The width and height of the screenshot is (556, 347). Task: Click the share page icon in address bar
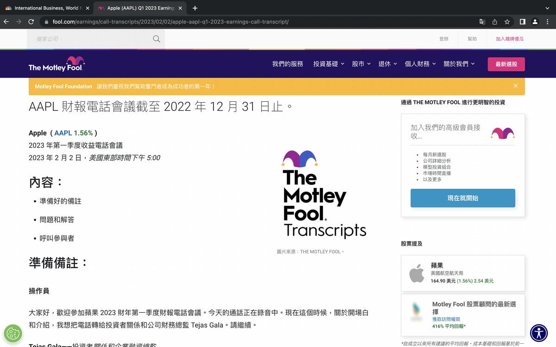click(495, 22)
